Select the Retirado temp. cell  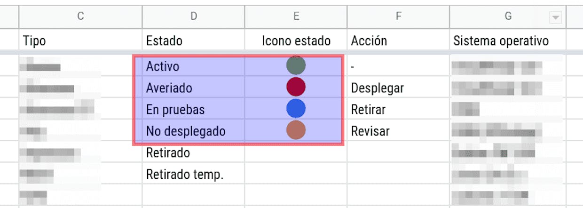click(x=193, y=175)
